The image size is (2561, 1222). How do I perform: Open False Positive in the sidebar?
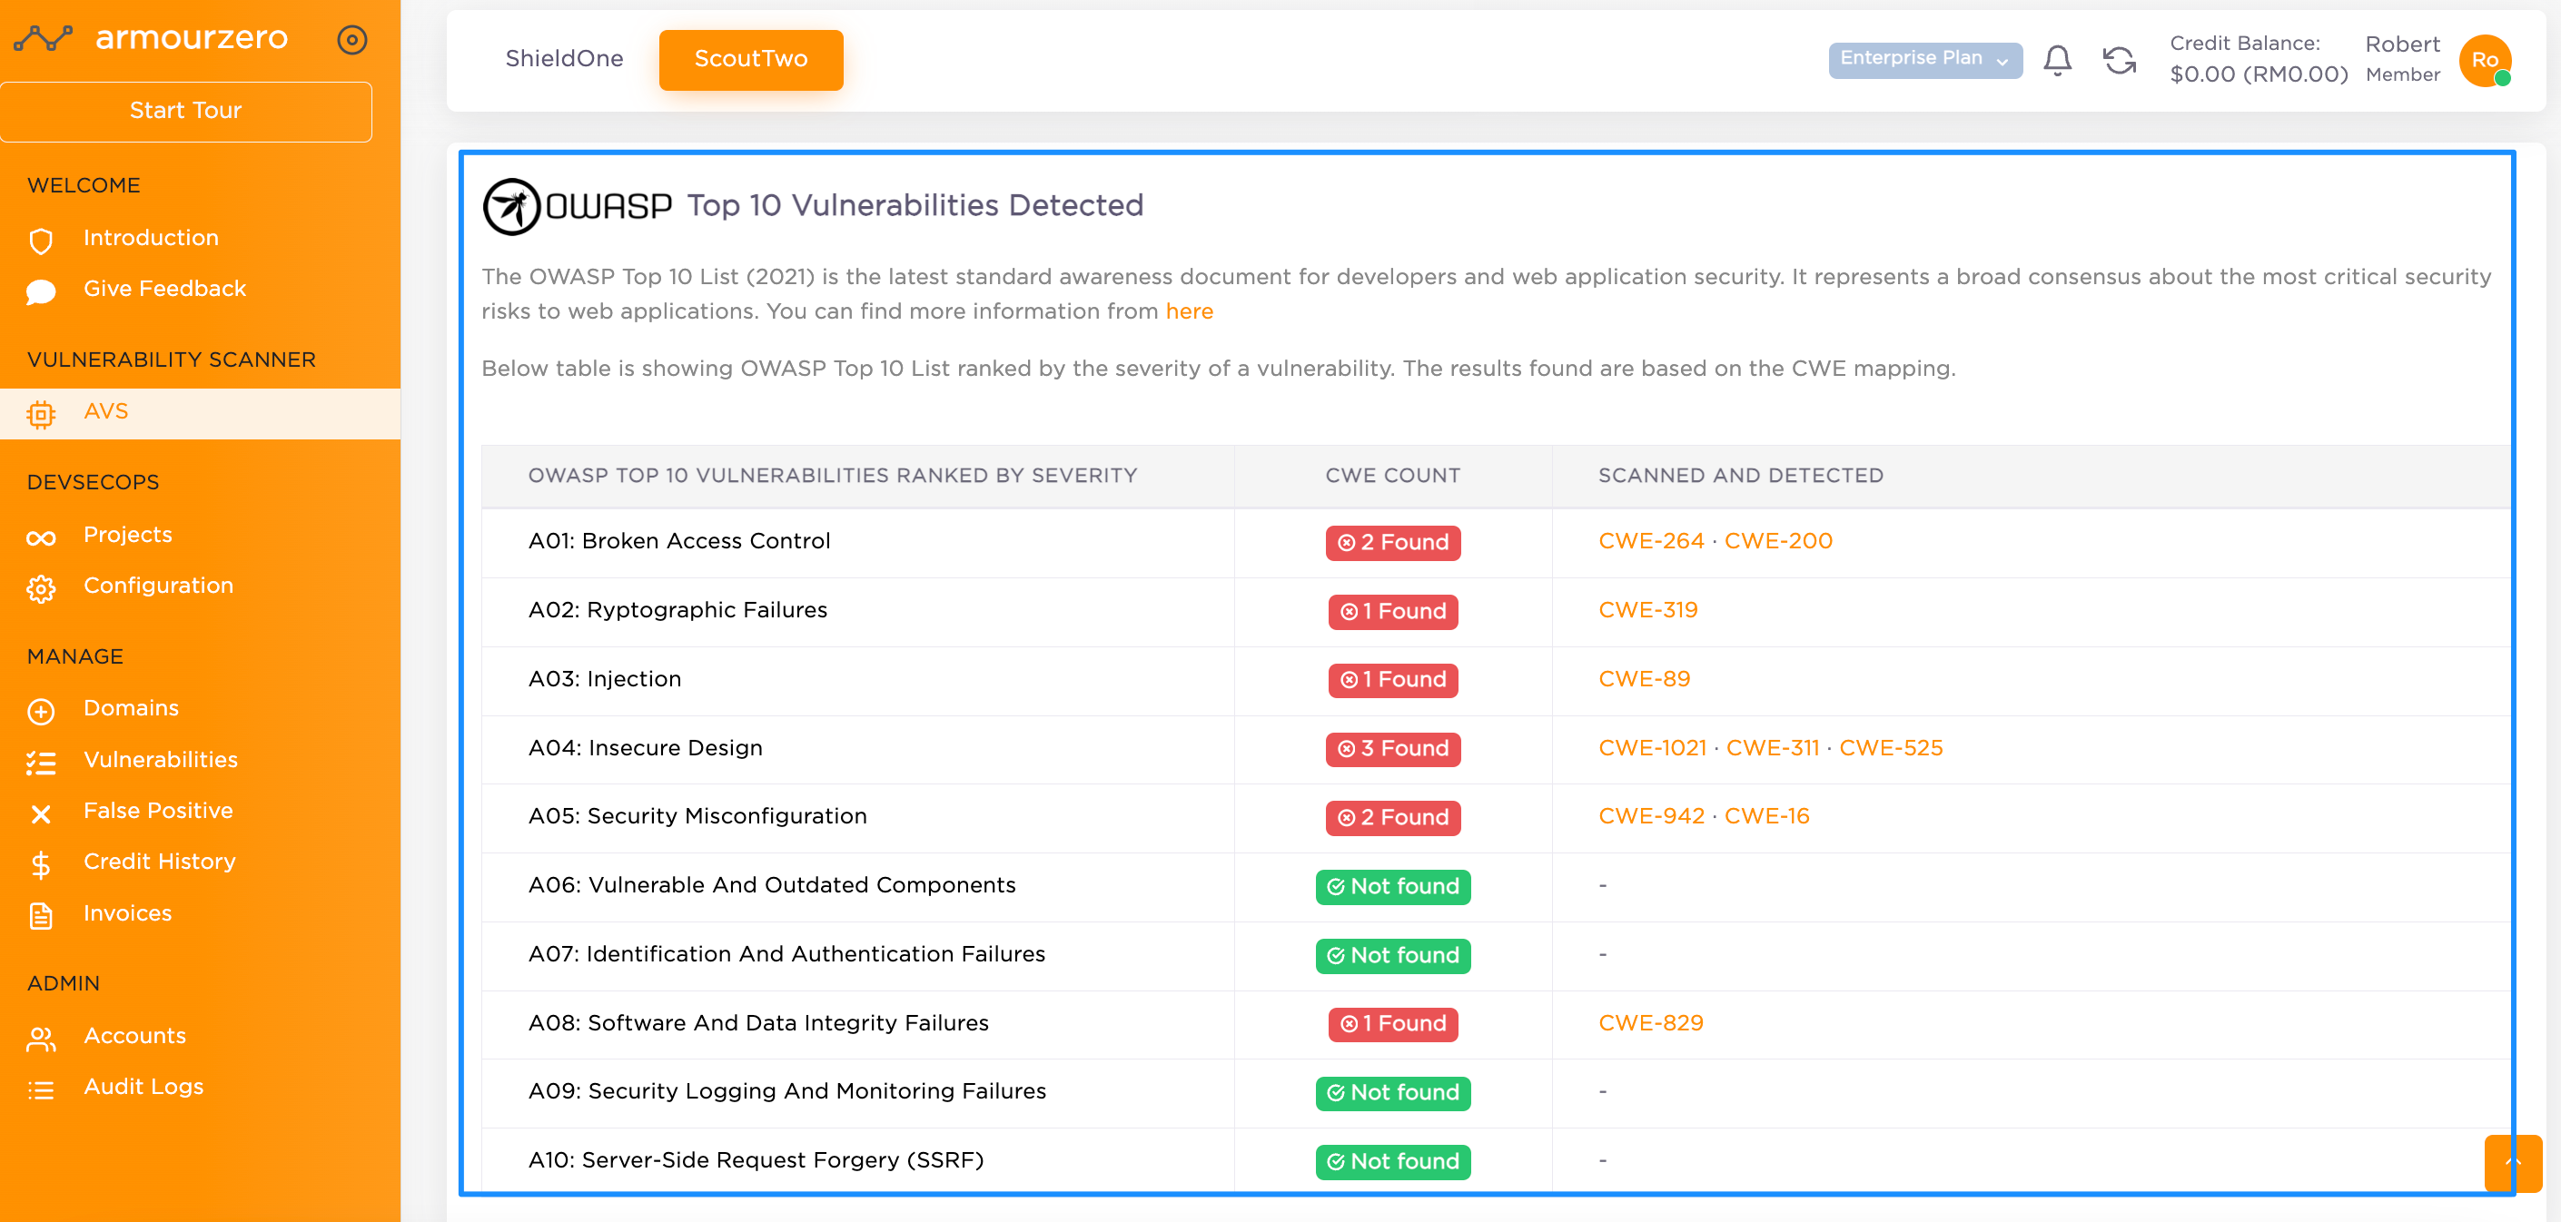pos(157,811)
